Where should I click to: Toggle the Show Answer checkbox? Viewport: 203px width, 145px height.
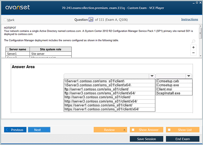tap(133, 130)
